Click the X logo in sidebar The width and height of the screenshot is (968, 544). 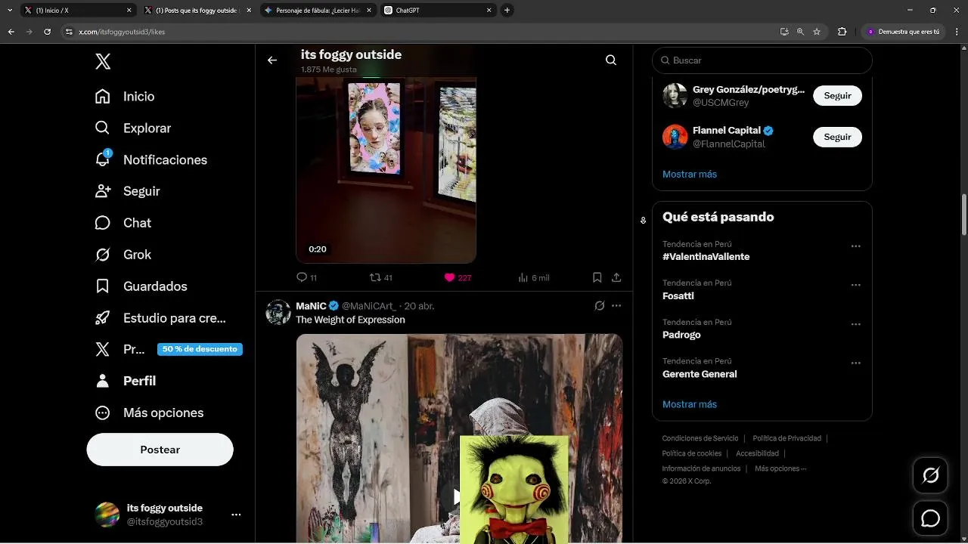(103, 62)
